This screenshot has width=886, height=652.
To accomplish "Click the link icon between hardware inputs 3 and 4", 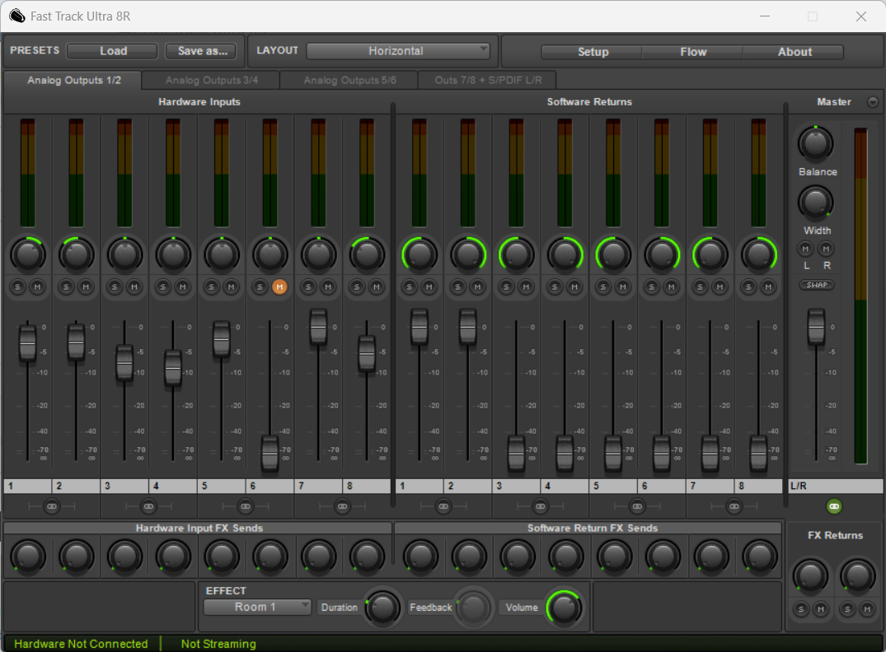I will pyautogui.click(x=148, y=506).
